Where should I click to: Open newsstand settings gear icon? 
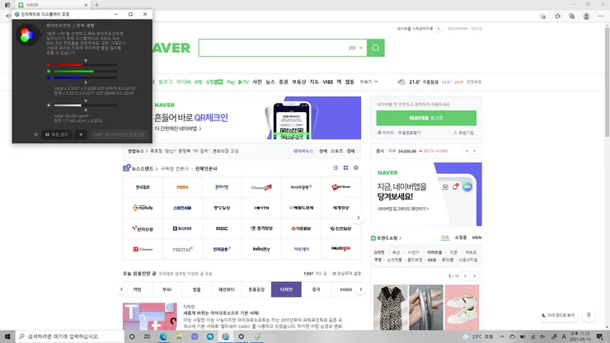click(355, 168)
